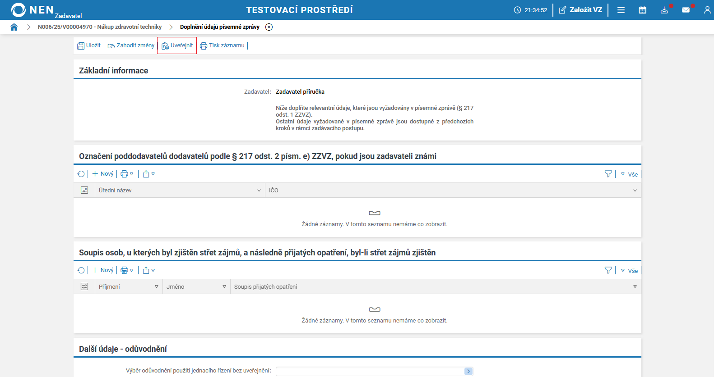Open the Vše filter dropdown in poddodavatelů section

[630, 174]
